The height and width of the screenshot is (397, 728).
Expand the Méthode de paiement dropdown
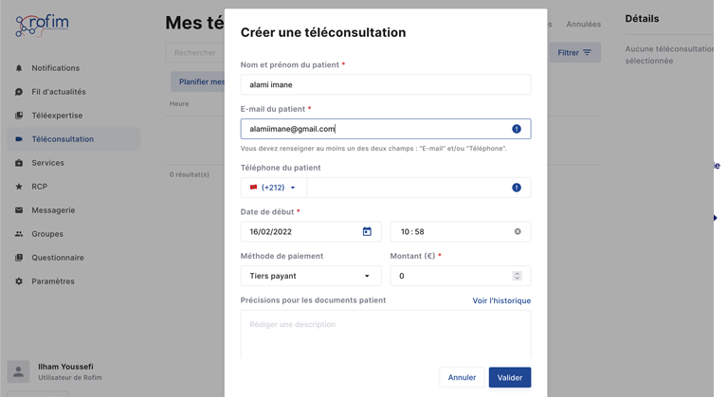click(x=311, y=276)
